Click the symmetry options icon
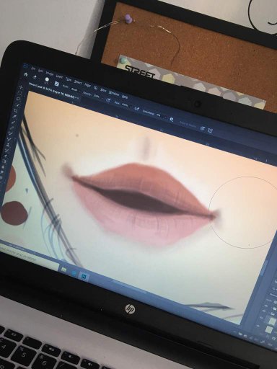This screenshot has height=369, width=277. click(x=211, y=130)
